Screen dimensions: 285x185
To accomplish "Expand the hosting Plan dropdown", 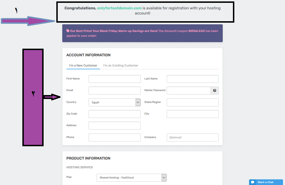I will [131, 178].
